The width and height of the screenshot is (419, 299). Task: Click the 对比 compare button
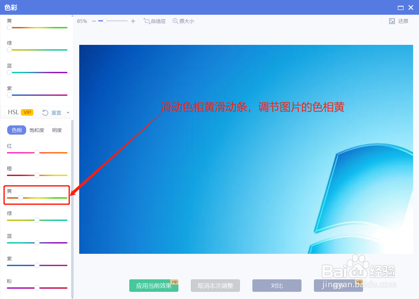click(x=277, y=286)
